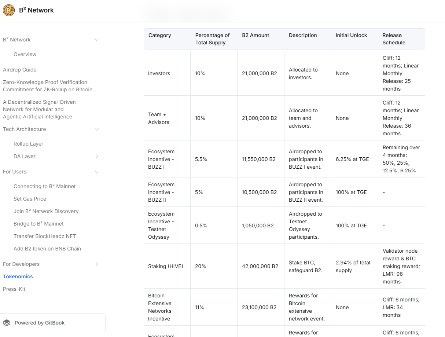445x337 pixels.
Task: Collapse the For Users section chevron
Action: click(x=97, y=172)
